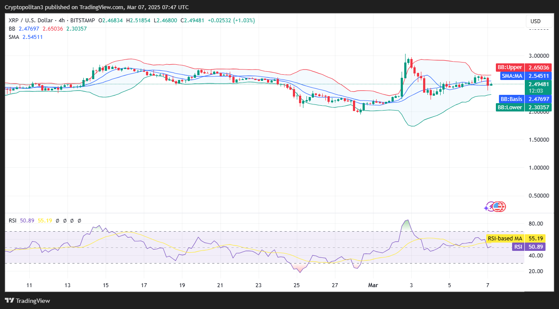Click the purple RSI value label
Viewport: 559px width, 309px height.
tap(518, 247)
